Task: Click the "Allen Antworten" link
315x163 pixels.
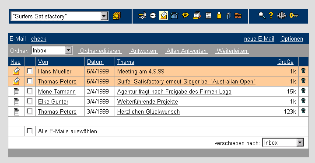Action: 186,51
